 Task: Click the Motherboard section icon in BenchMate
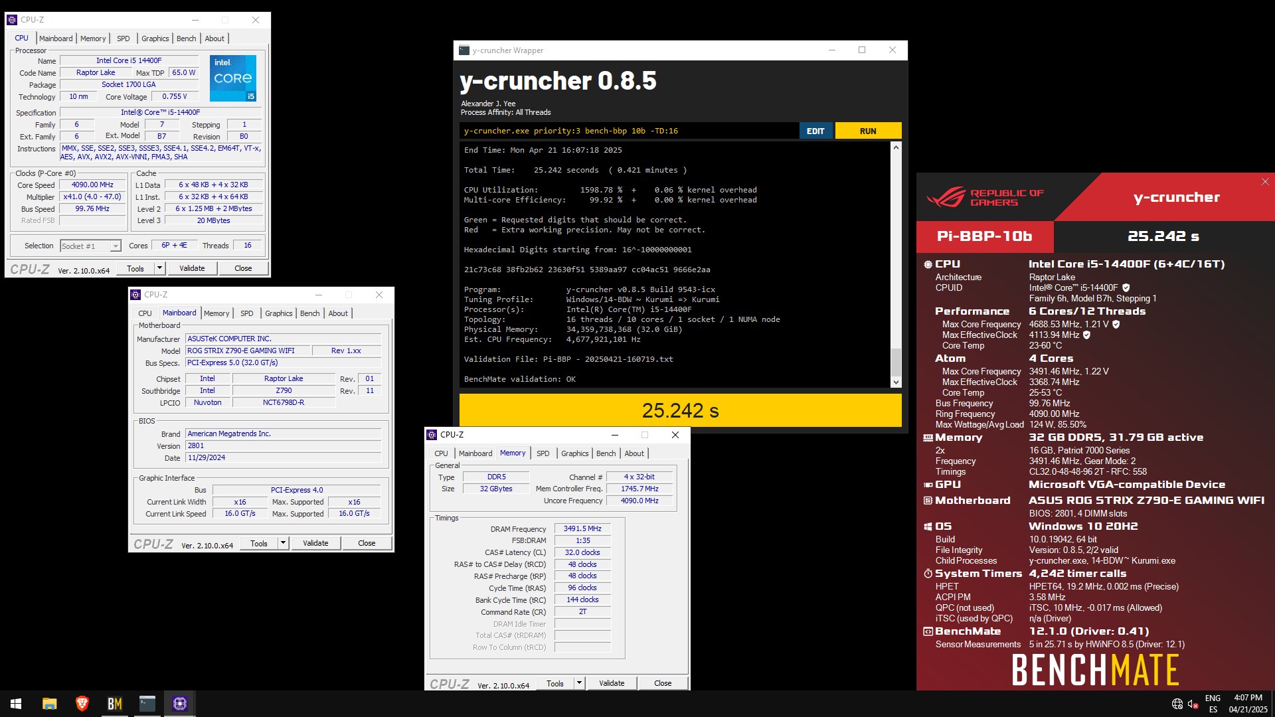pyautogui.click(x=928, y=501)
